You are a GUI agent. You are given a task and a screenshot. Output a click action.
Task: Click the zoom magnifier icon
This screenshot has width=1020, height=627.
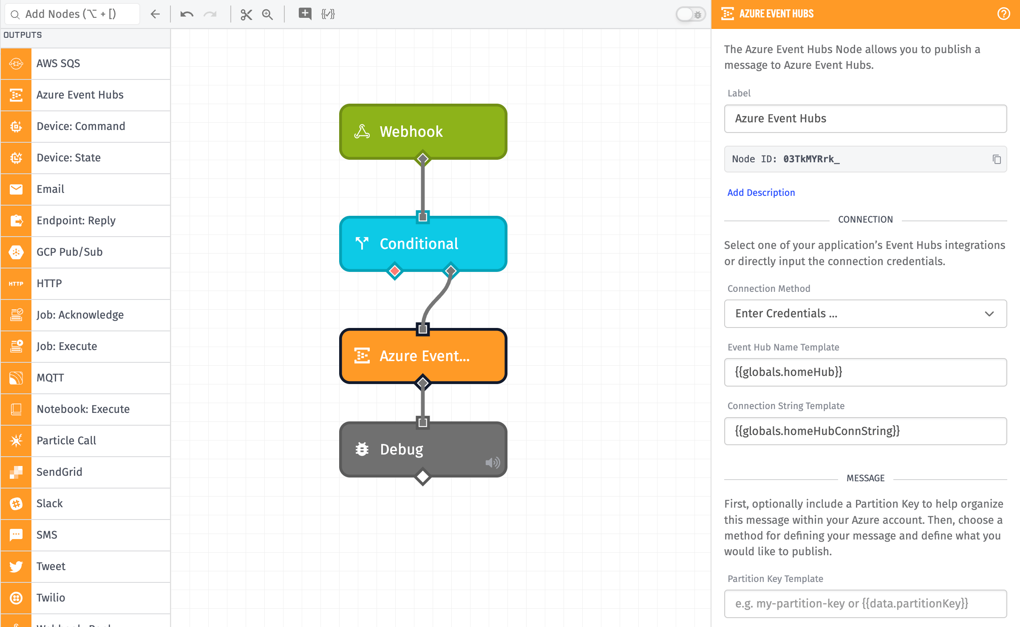[267, 14]
